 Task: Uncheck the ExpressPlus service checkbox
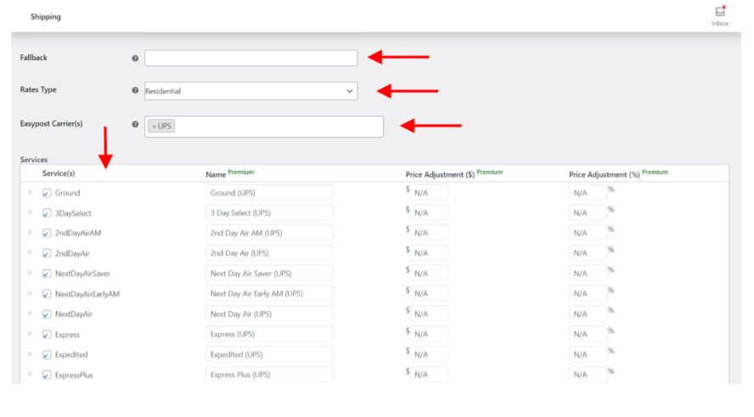(x=47, y=375)
